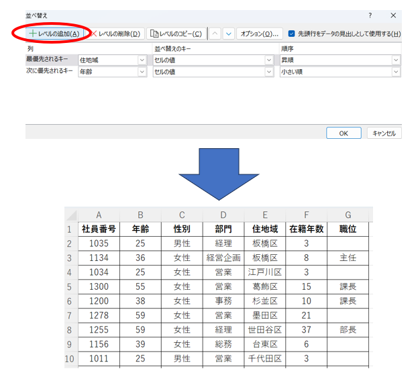Click the 在籍年数 value 37 cell

(306, 330)
